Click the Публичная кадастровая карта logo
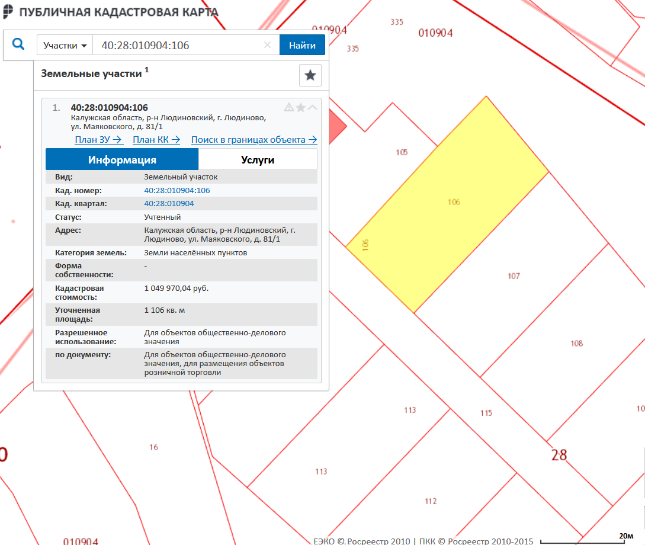Viewport: 645px width, 545px height. [110, 12]
